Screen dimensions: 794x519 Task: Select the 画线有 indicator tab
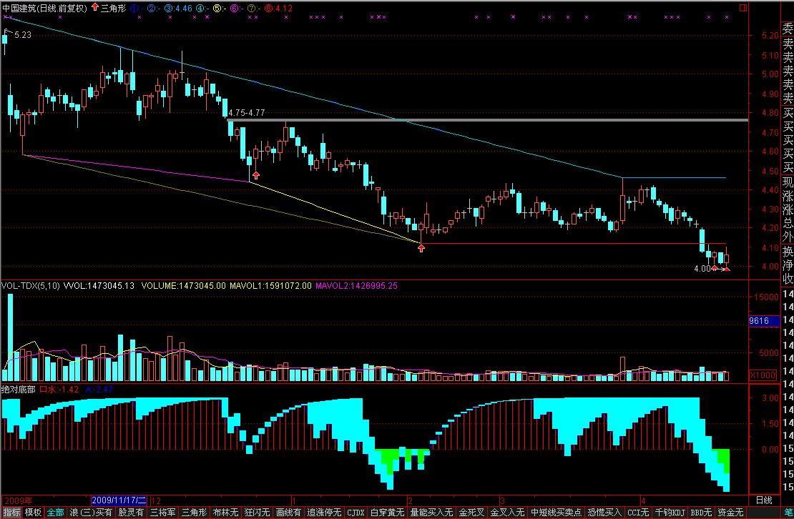pyautogui.click(x=289, y=513)
